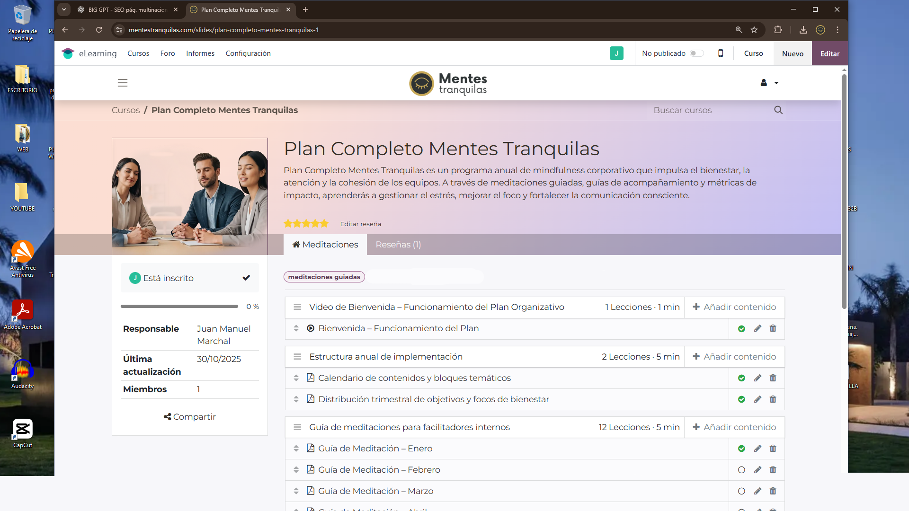
Task: Open the Informes menu item
Action: click(200, 53)
